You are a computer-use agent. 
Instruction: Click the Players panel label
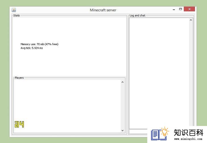tap(19, 78)
